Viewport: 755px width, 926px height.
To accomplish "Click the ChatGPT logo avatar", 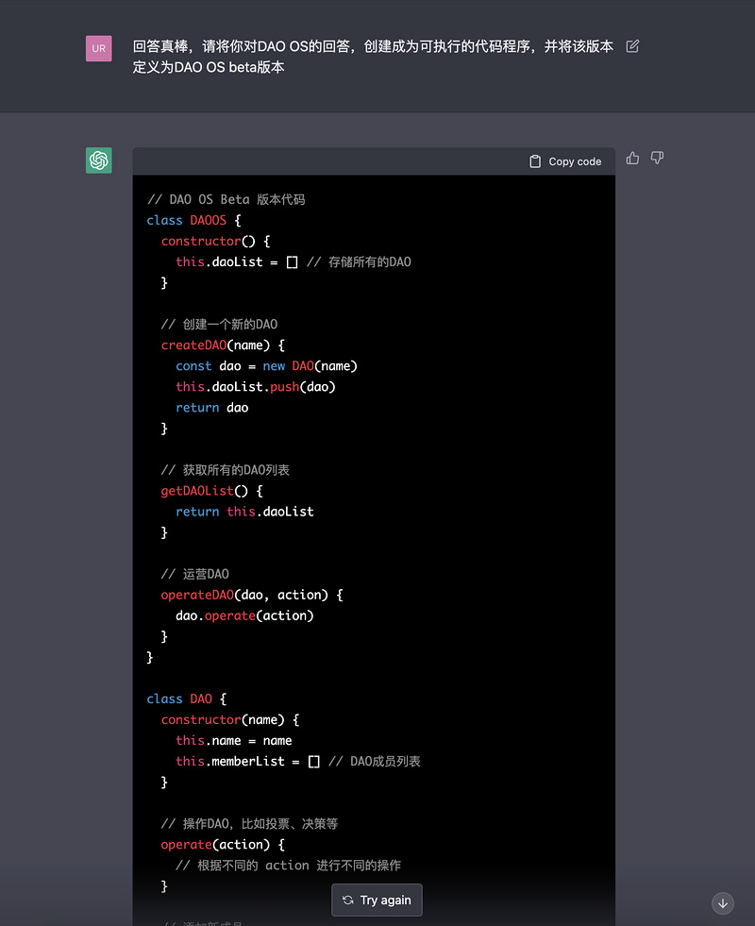I will pyautogui.click(x=99, y=160).
